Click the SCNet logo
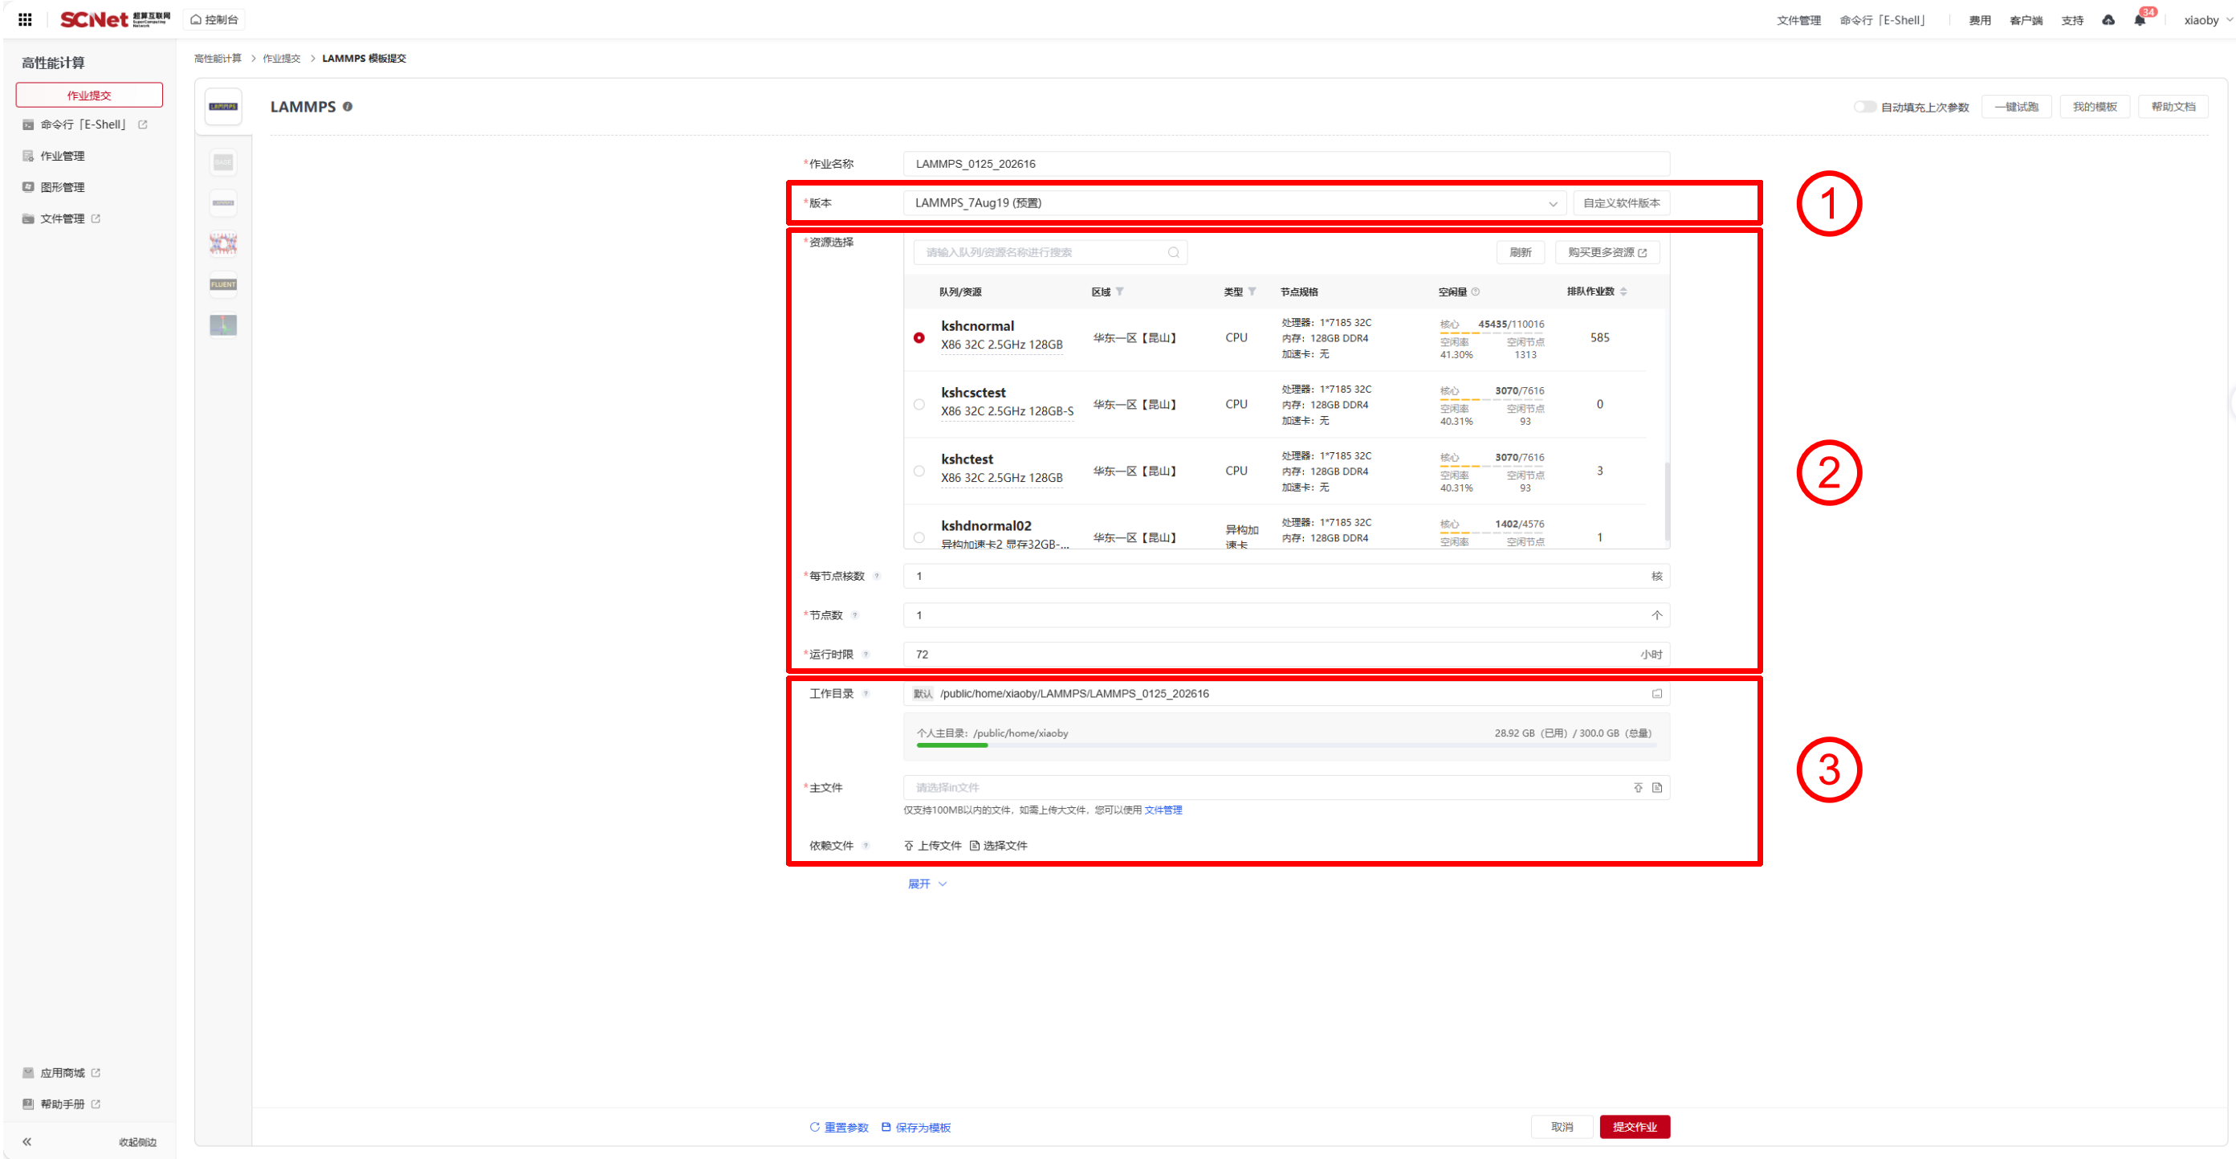 click(x=115, y=19)
